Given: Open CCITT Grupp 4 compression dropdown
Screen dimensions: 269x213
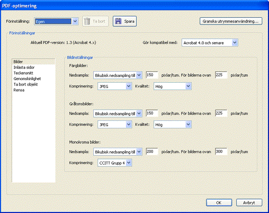Looking at the screenshot, I should (115, 163).
